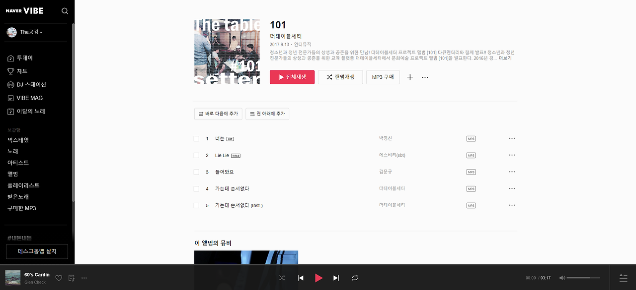
Task: Click 랜덤재생 shuffle play button
Action: click(x=340, y=77)
